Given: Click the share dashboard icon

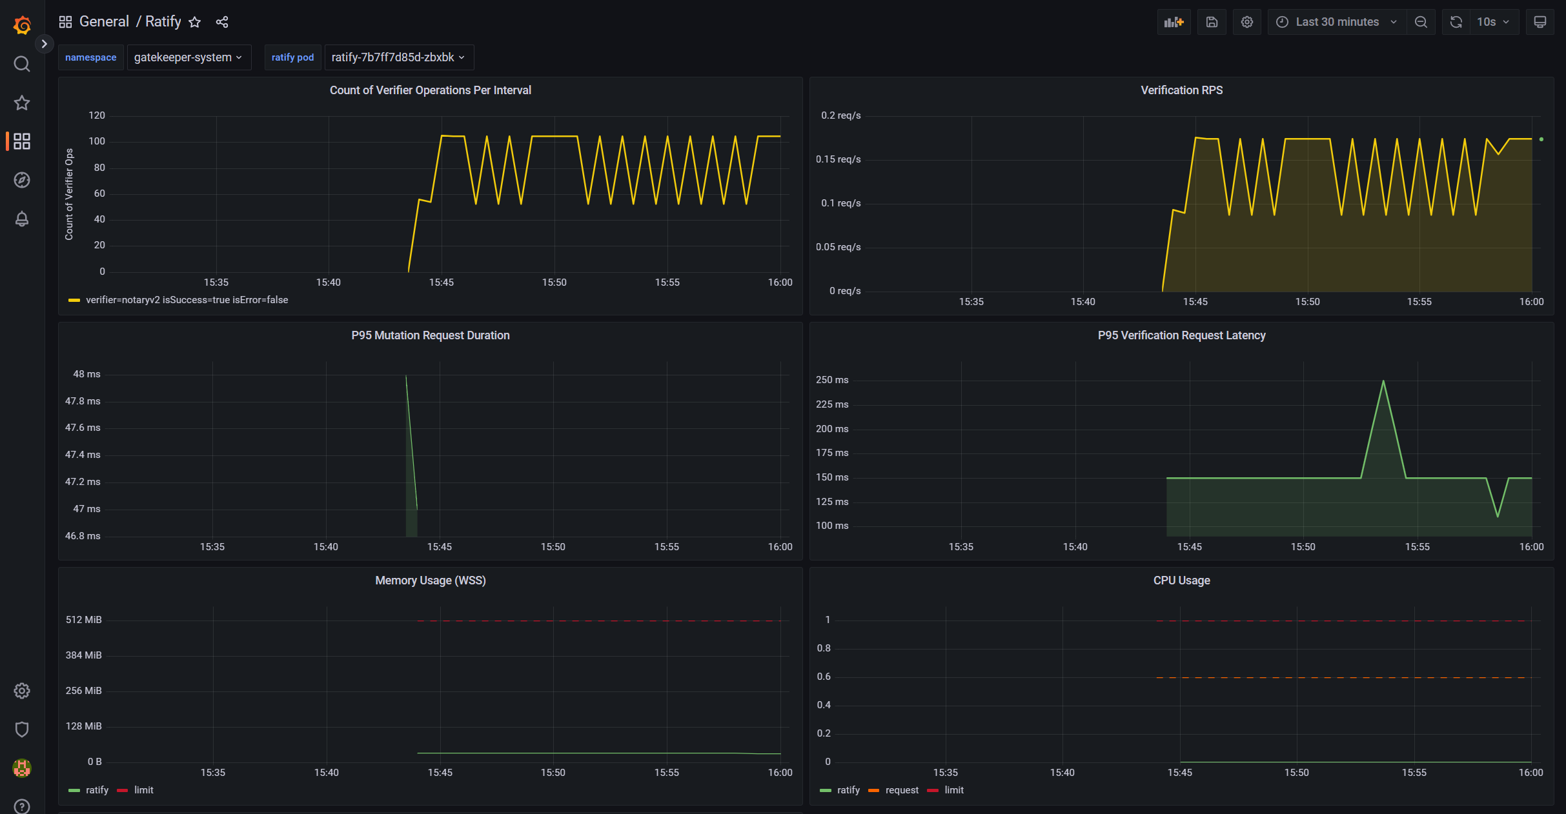Looking at the screenshot, I should pos(222,22).
